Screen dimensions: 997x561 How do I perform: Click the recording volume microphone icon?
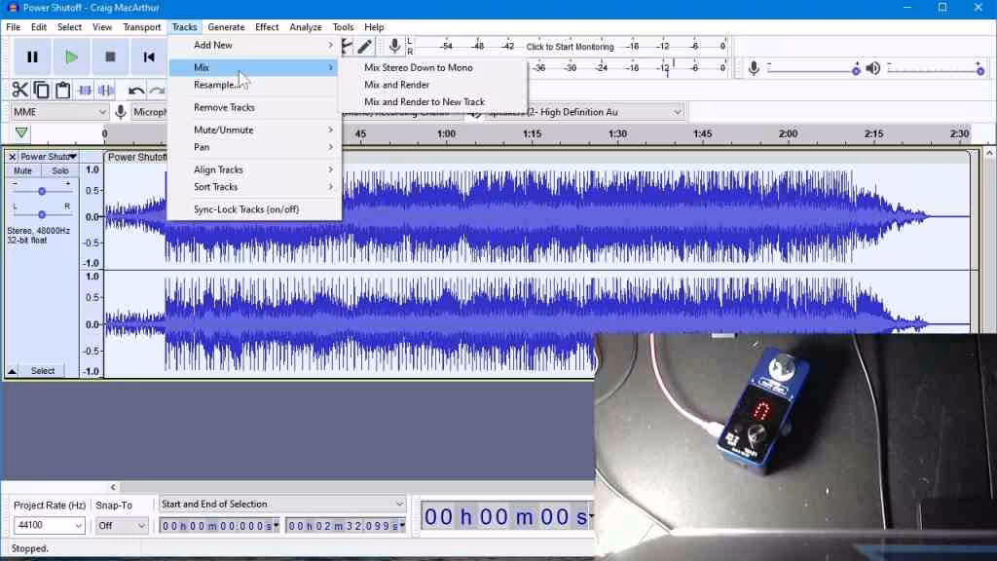click(754, 68)
